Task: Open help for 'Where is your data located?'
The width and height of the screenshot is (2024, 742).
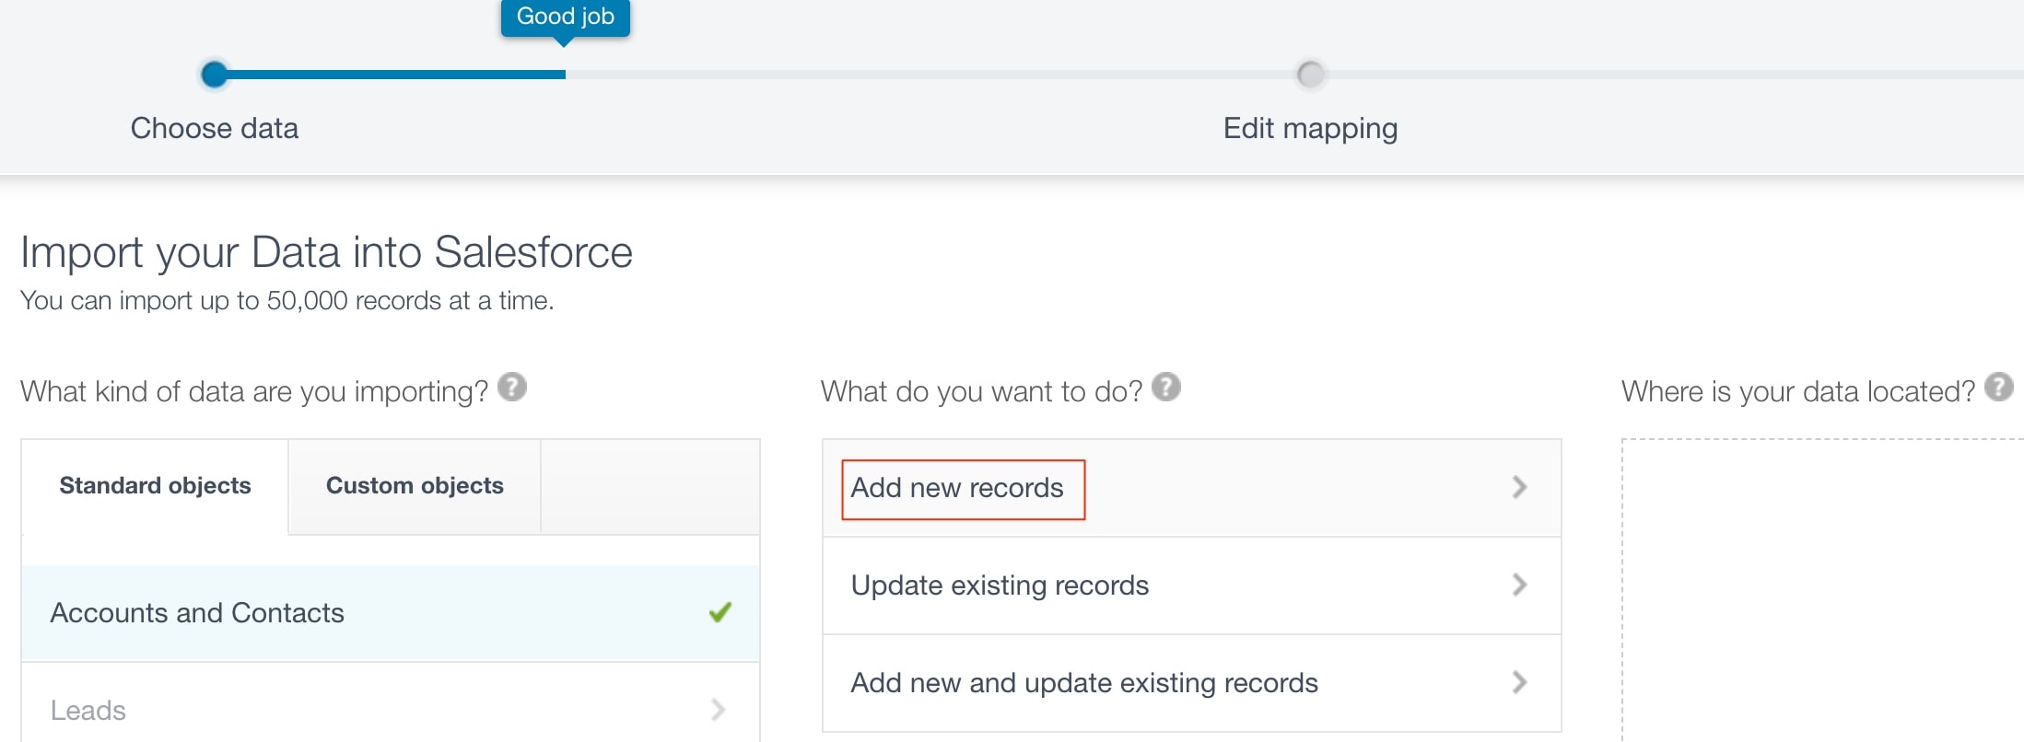Action: tap(1998, 387)
